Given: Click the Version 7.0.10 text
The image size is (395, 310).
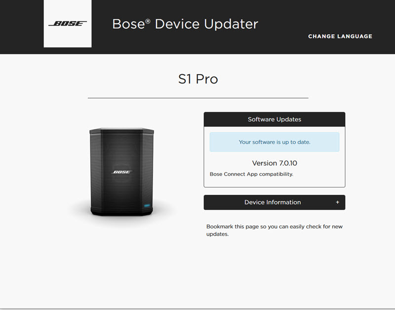Looking at the screenshot, I should tap(274, 163).
